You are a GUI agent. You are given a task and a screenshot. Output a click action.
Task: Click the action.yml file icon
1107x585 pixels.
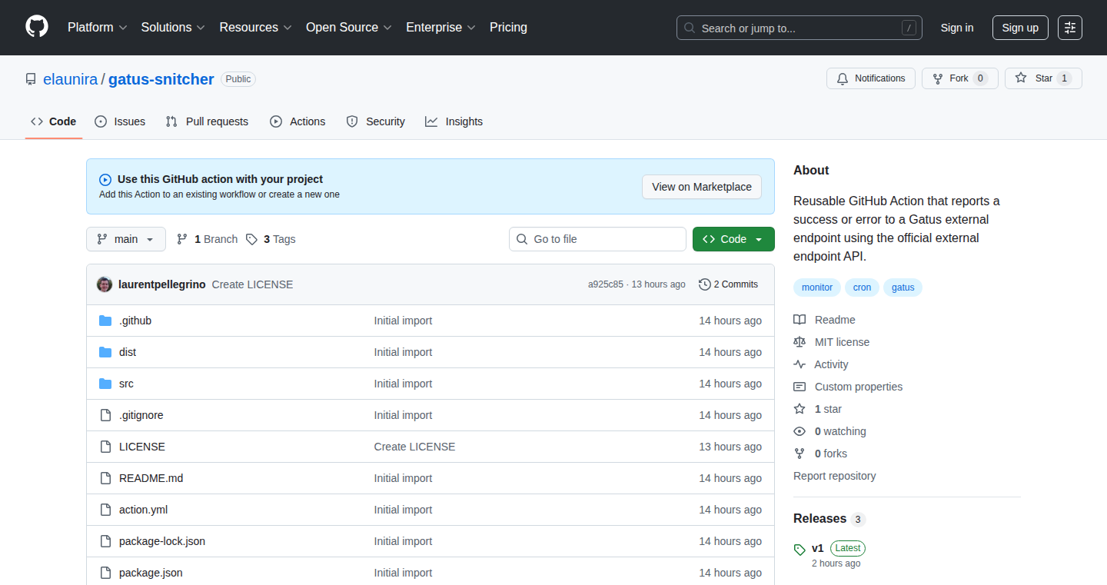105,510
